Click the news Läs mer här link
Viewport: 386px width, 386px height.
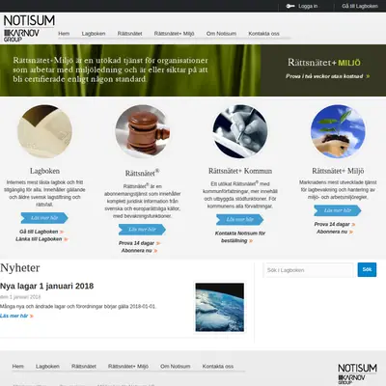[x=16, y=316]
